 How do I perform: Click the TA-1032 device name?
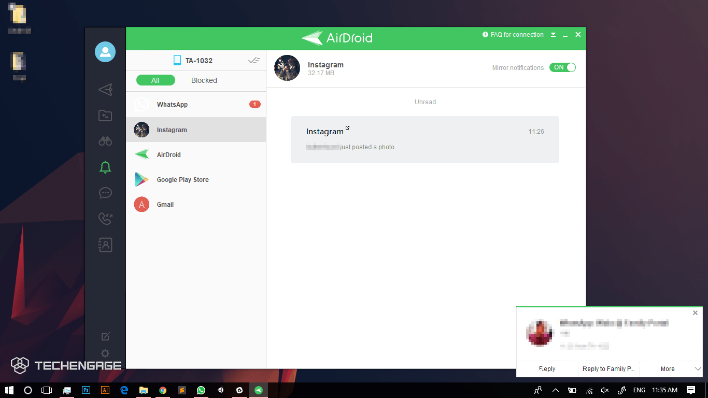[199, 61]
